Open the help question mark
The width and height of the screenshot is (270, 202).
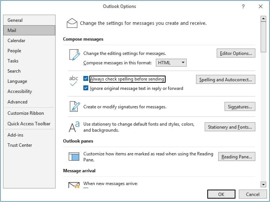[243, 6]
